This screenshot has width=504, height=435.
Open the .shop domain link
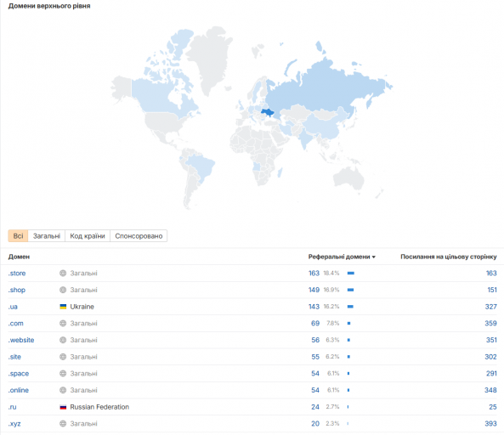pyautogui.click(x=17, y=290)
